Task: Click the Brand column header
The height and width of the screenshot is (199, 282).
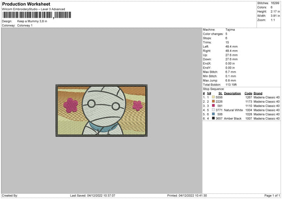Action: pos(258,93)
